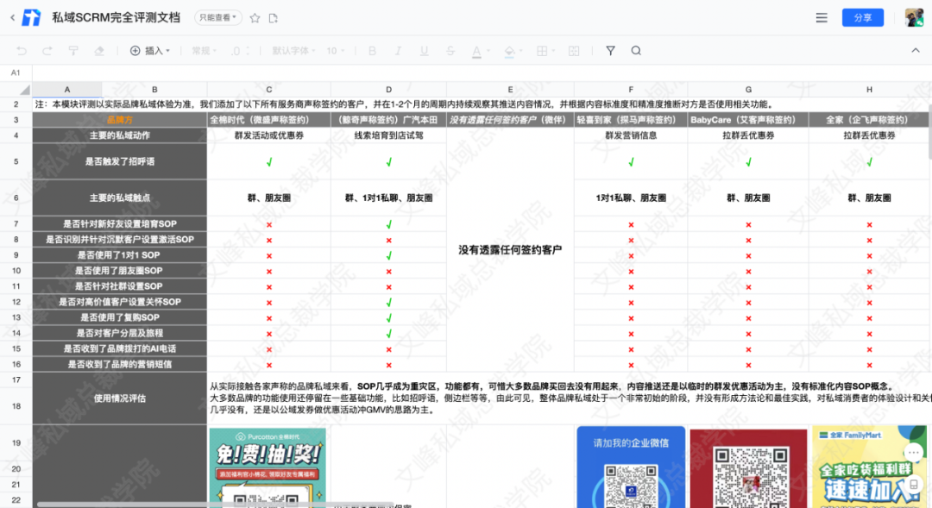Click the 请加我的企业微信 QR image
The height and width of the screenshot is (508, 932).
[631, 467]
